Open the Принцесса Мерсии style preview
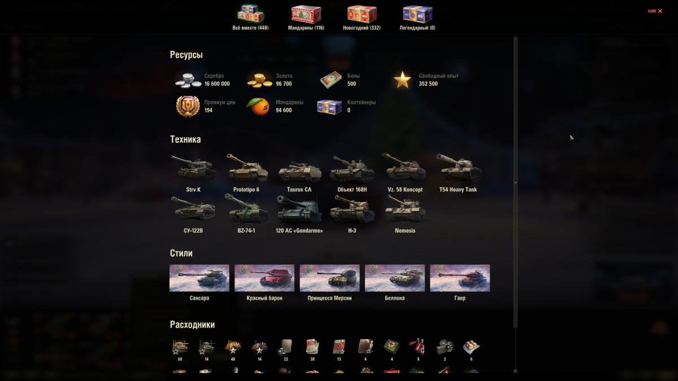The height and width of the screenshot is (381, 678). coord(329,278)
